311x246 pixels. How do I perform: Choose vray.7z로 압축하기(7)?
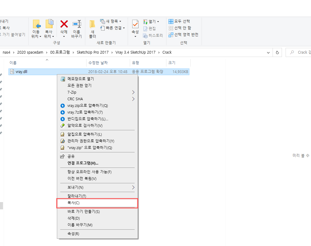pos(97,112)
